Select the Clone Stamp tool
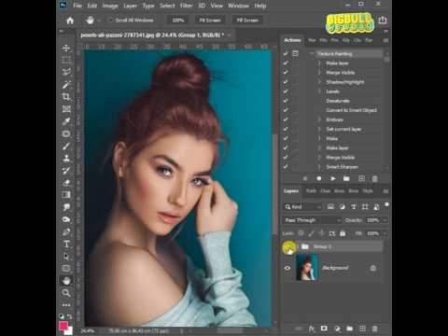Image resolution: width=448 pixels, height=336 pixels. click(66, 158)
